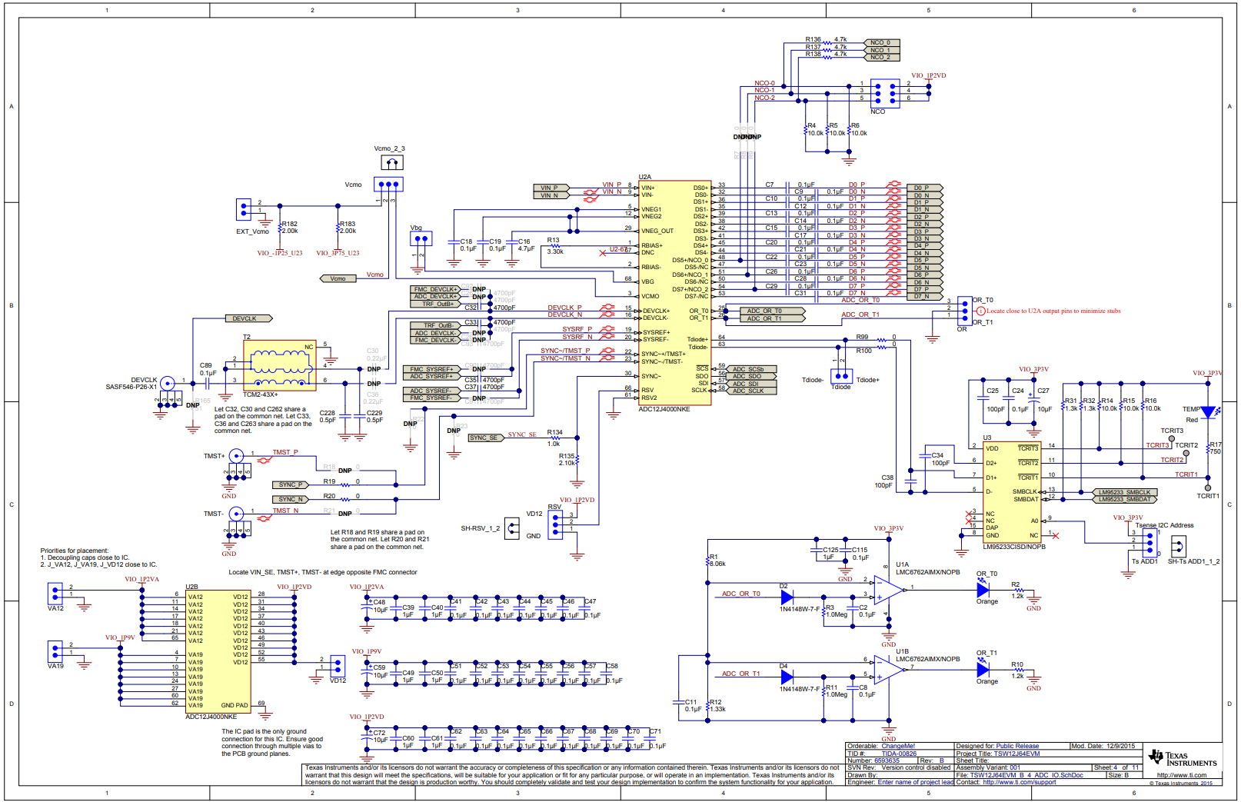Screen dimensions: 1241x802
Task: Select the Vcmo_2_3 shunt jumper symbol
Action: pyautogui.click(x=392, y=162)
